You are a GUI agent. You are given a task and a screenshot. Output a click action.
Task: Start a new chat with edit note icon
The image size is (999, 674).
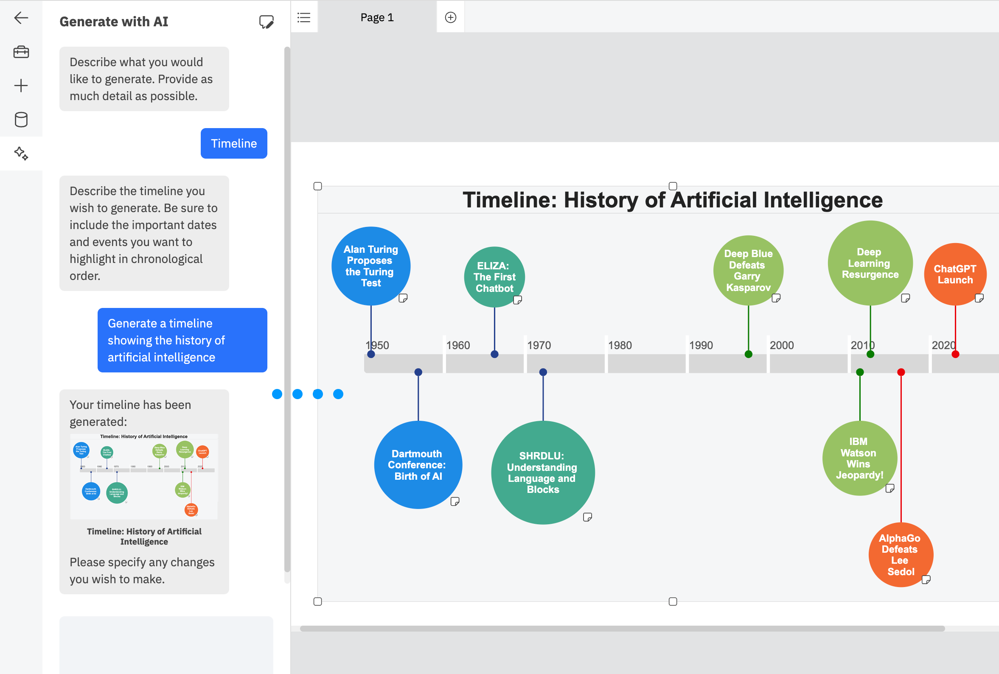click(266, 22)
